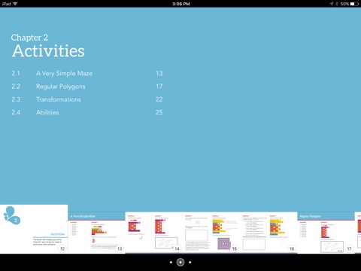Tap the Activities chapter title

pos(48,51)
